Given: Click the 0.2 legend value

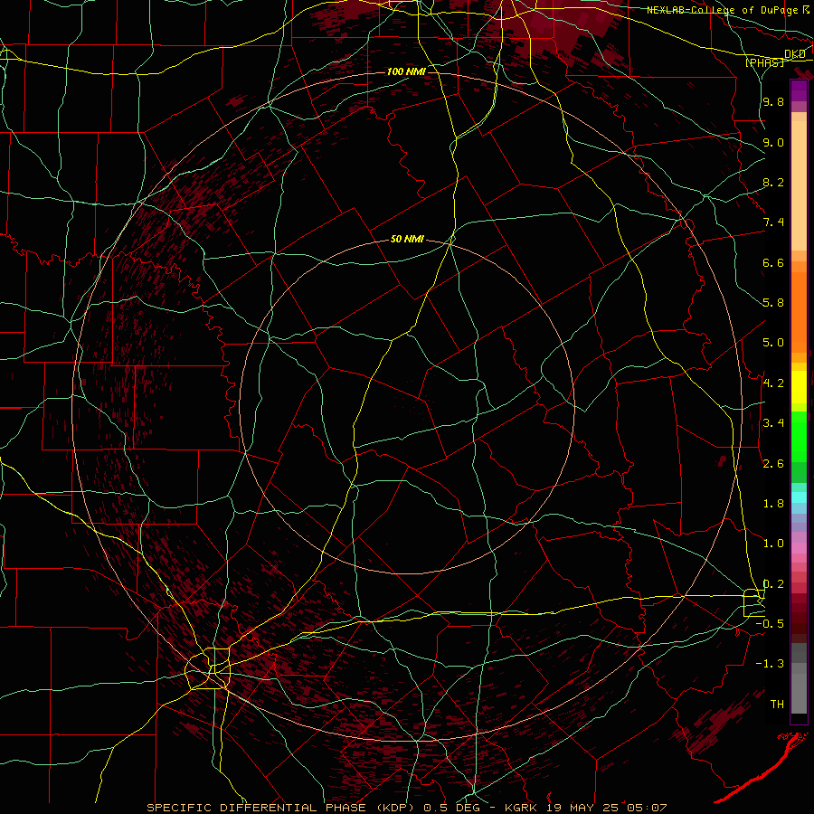Looking at the screenshot, I should point(773,584).
